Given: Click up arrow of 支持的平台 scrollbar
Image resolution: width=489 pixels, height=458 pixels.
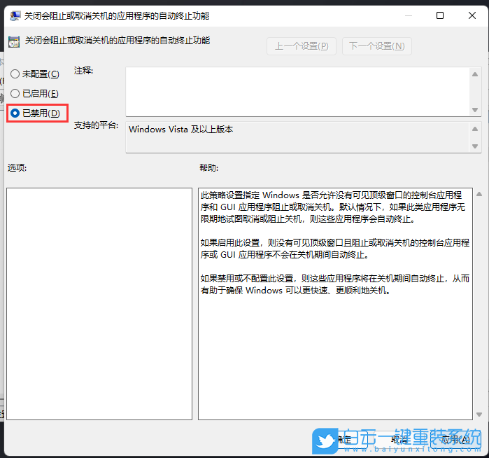Looking at the screenshot, I should 475,129.
